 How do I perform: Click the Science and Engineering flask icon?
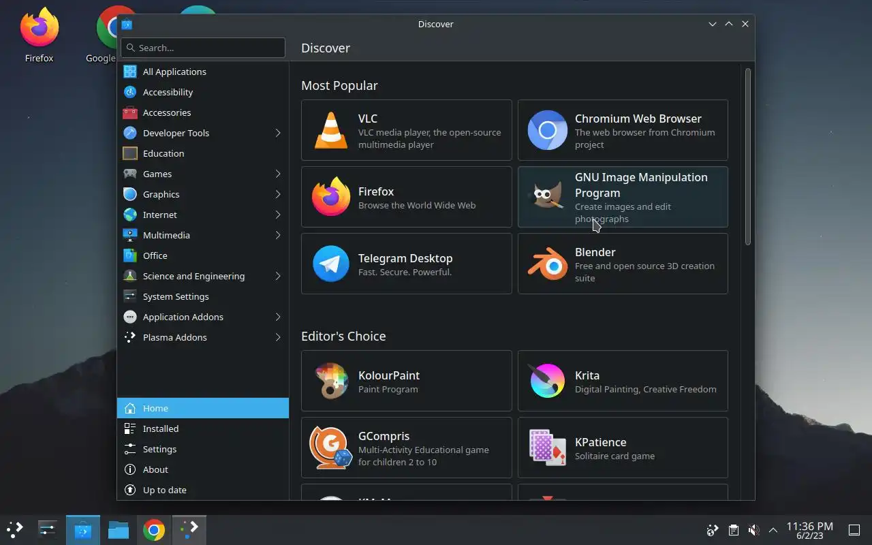pyautogui.click(x=130, y=276)
